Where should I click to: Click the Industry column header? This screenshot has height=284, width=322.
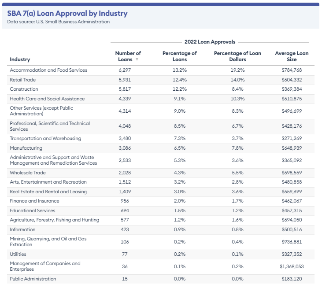20,59
